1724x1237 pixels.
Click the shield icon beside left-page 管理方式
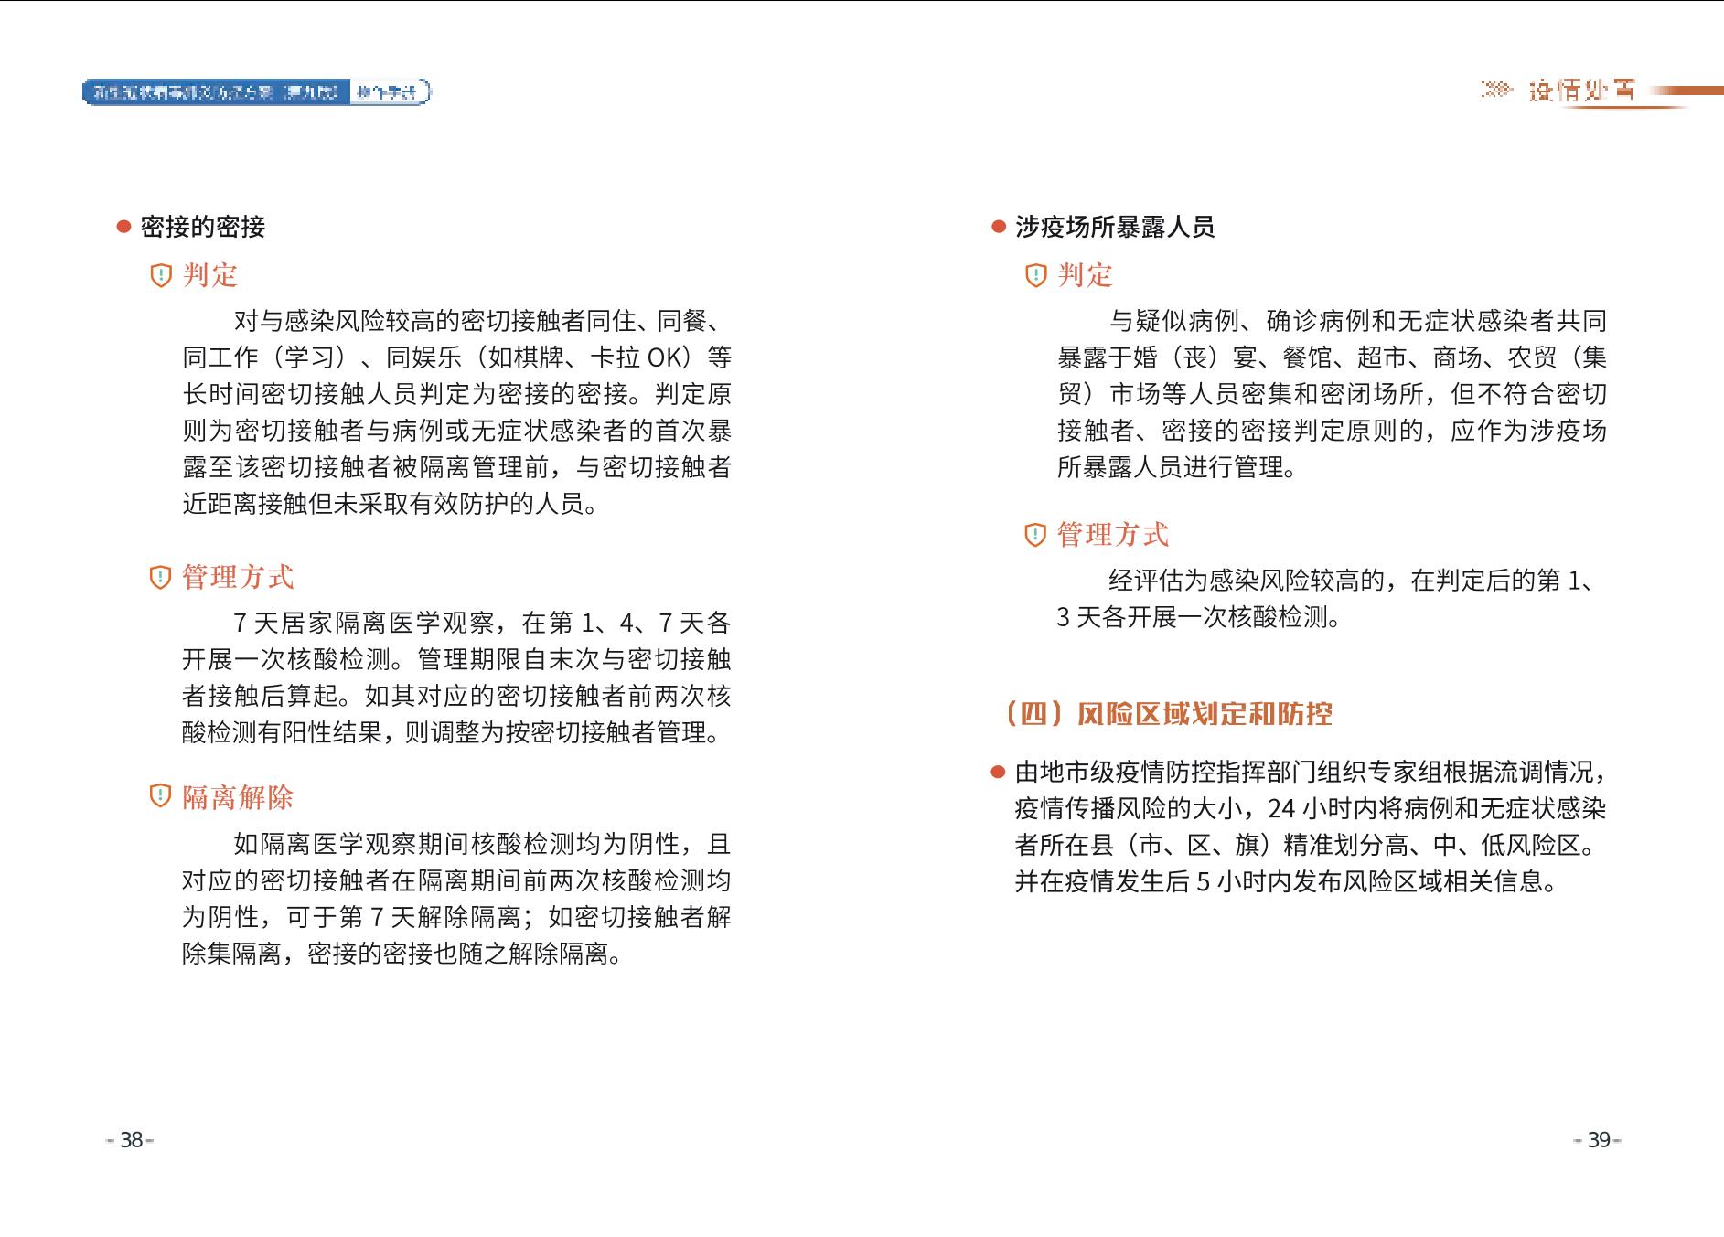pos(160,577)
